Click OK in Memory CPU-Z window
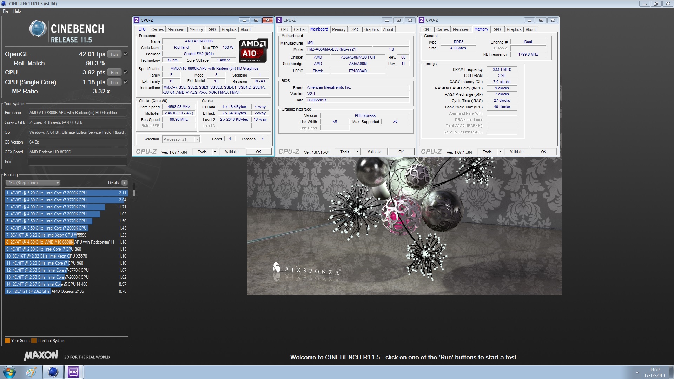674x379 pixels. 544,152
